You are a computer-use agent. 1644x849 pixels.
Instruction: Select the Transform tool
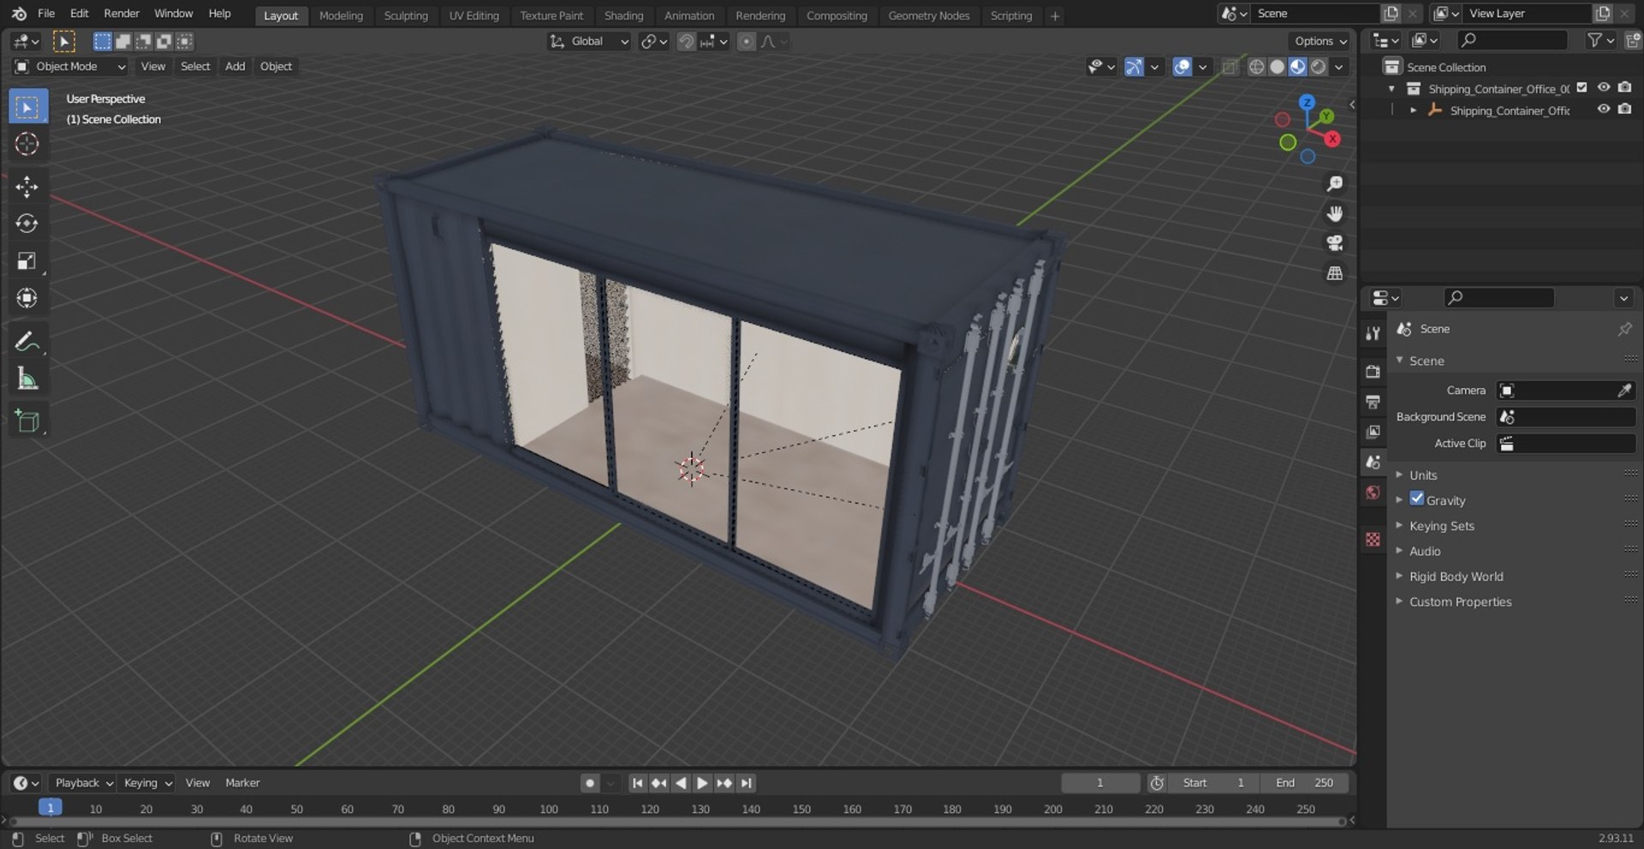tap(27, 297)
